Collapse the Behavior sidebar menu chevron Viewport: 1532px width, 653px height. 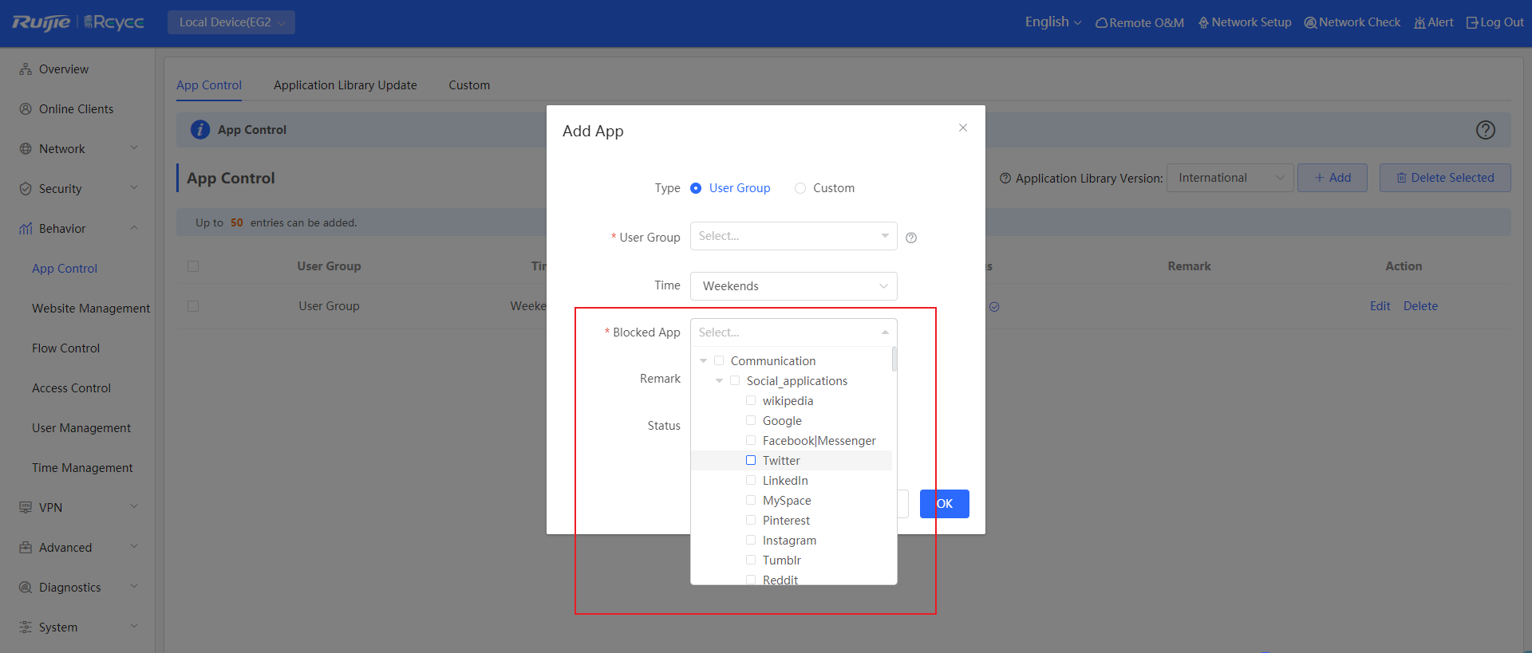coord(134,228)
